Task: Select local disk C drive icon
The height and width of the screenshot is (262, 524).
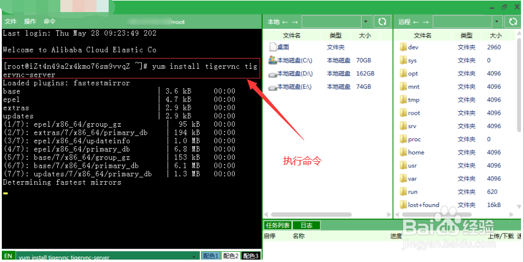Action: (x=273, y=60)
